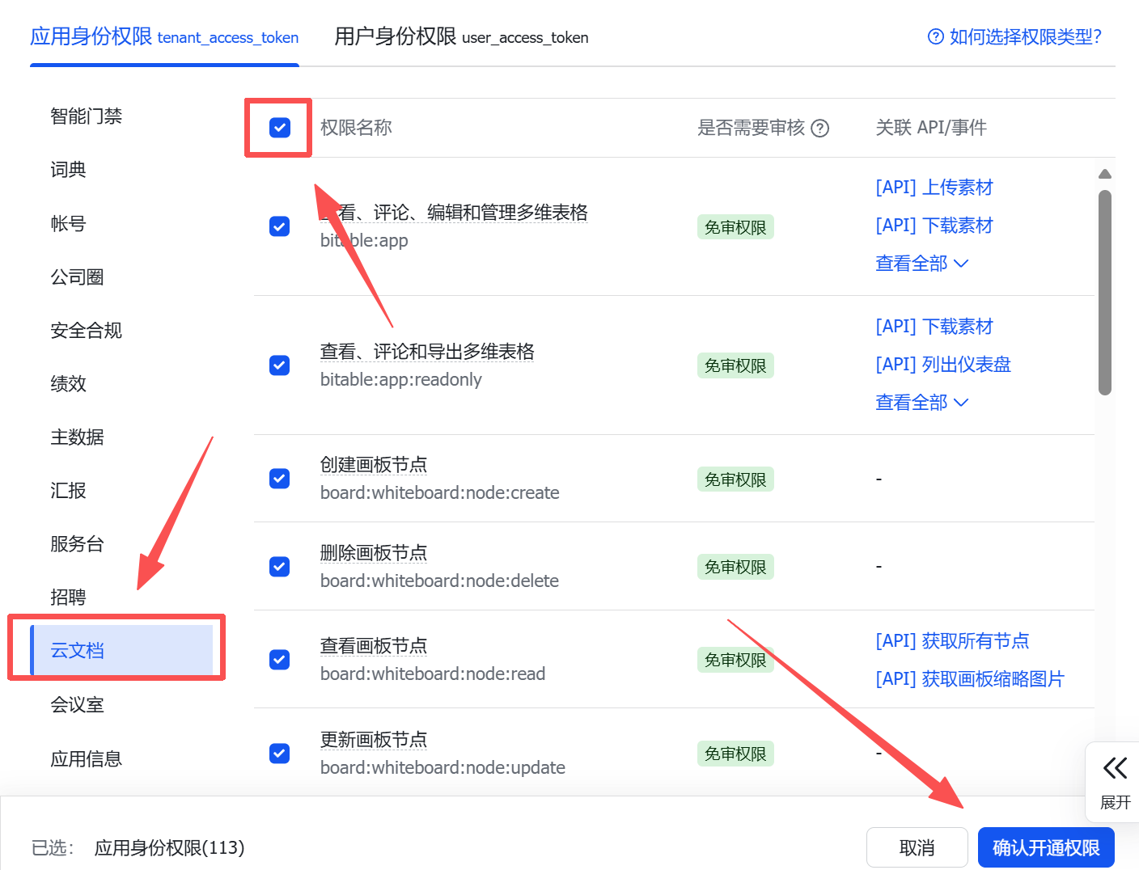Screen dimensions: 1139x870
Task: Click the text bitable:app:readonly
Action: point(401,380)
